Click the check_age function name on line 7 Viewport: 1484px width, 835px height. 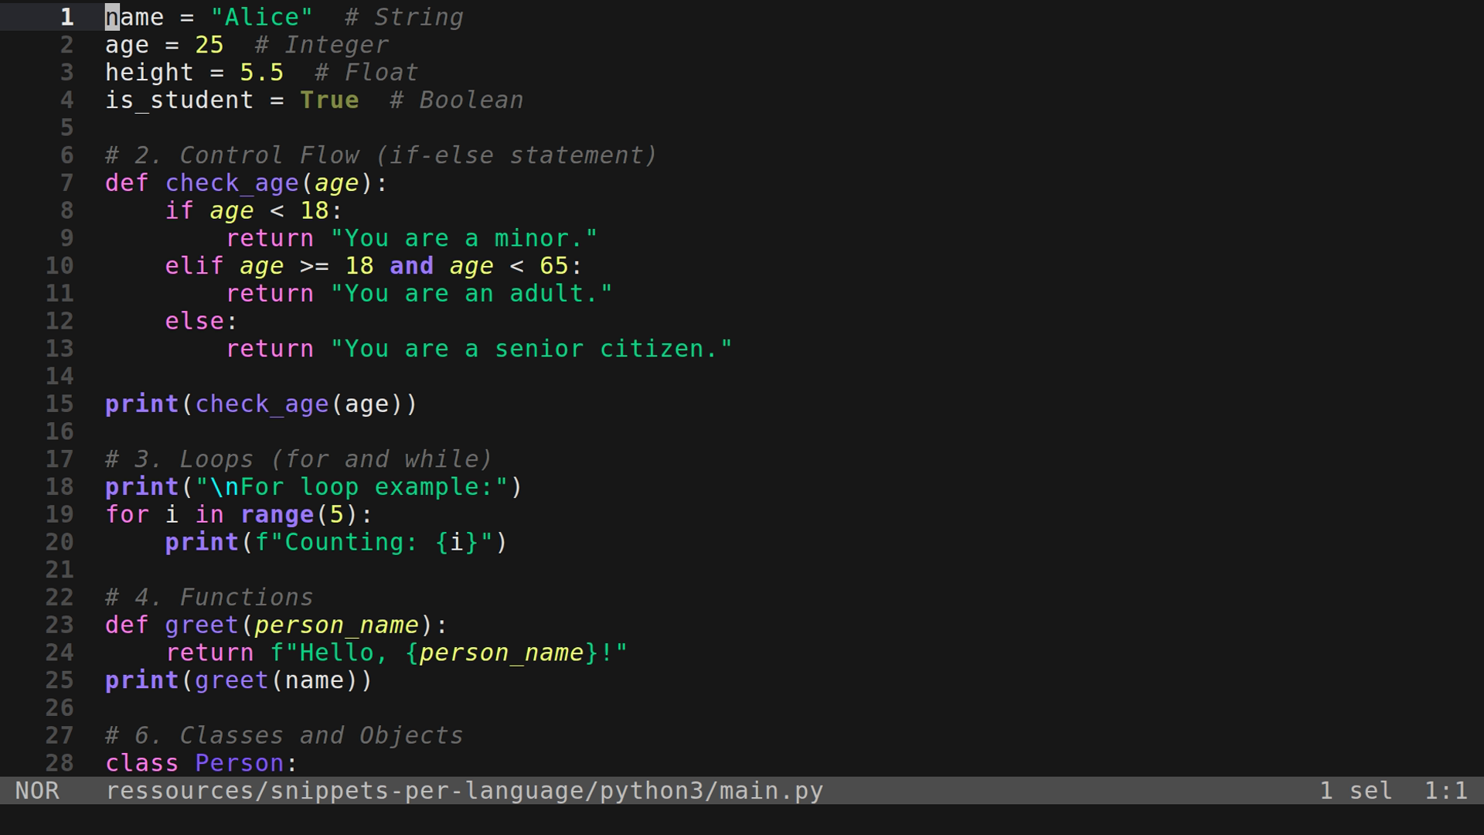(x=232, y=183)
